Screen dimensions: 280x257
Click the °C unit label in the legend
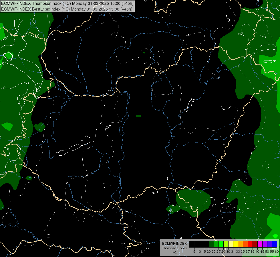[x=174, y=253]
